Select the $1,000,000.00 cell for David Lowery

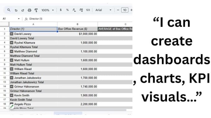click(77, 34)
